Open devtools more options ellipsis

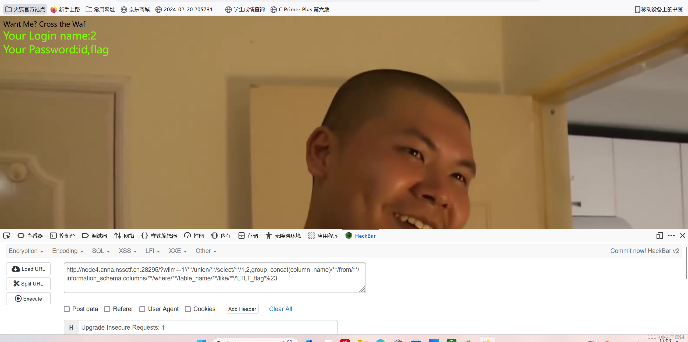pyautogui.click(x=671, y=236)
